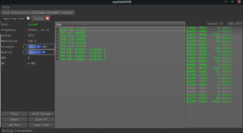
Task: Click Save Tree button
Action: pyautogui.click(x=41, y=125)
